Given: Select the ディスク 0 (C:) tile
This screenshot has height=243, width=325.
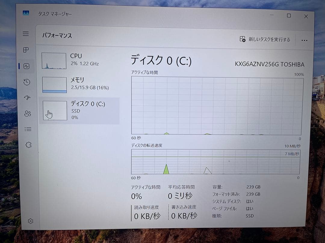Looking at the screenshot, I should click(x=80, y=110).
